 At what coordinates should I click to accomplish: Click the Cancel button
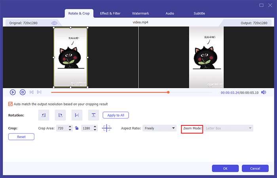(255, 169)
